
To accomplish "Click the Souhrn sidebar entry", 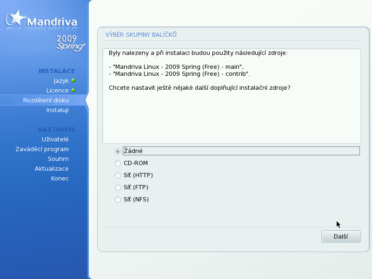I will [58, 159].
